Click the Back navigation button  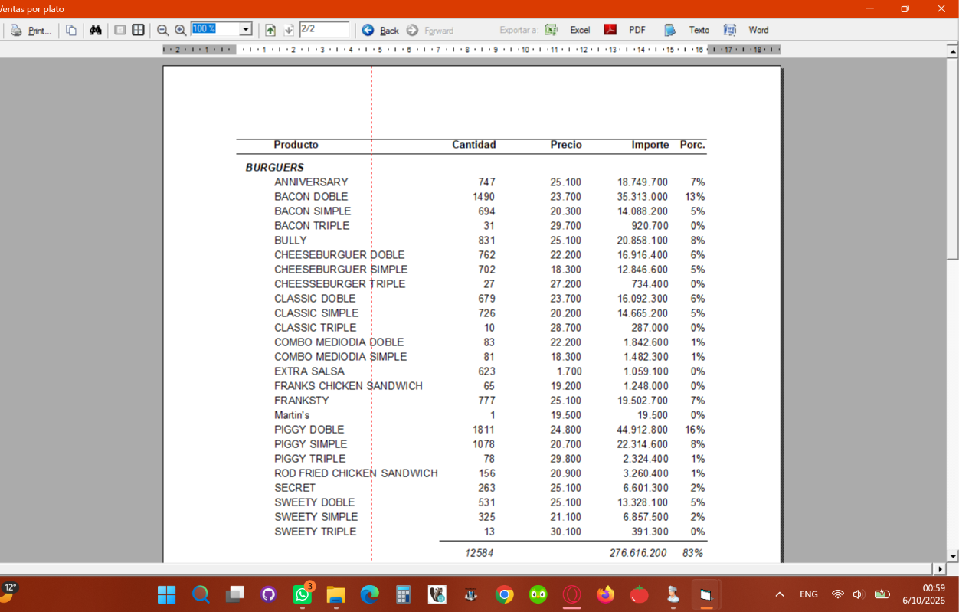381,31
